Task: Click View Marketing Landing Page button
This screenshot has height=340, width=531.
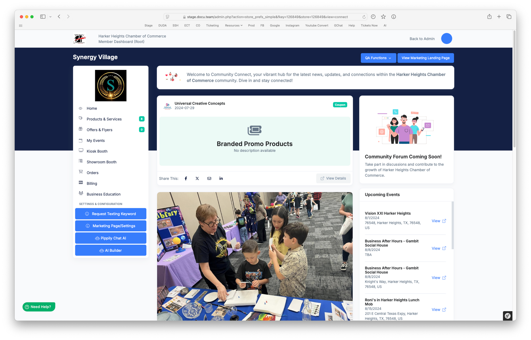Action: [425, 58]
